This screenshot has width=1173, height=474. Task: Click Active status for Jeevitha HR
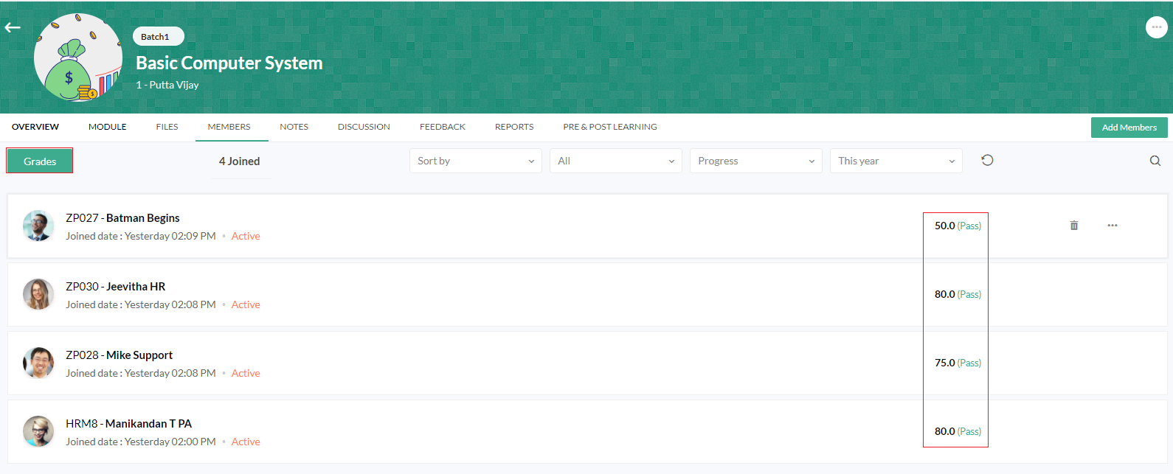pyautogui.click(x=246, y=304)
